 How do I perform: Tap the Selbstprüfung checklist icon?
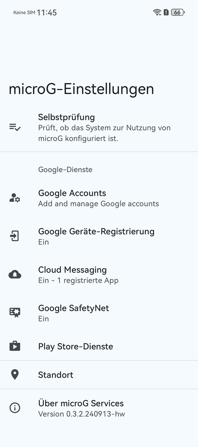tap(15, 127)
